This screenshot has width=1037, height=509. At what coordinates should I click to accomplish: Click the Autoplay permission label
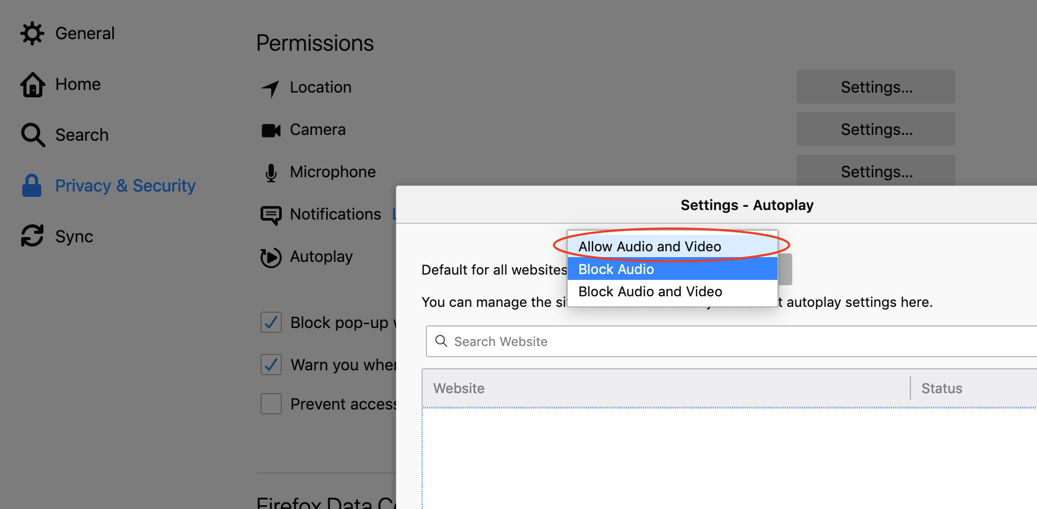pyautogui.click(x=321, y=257)
